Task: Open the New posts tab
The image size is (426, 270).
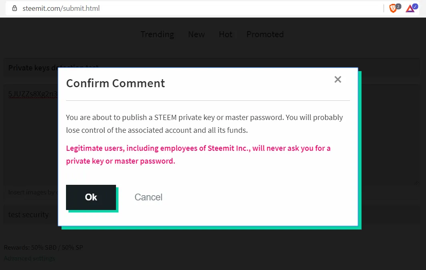Action: (196, 34)
